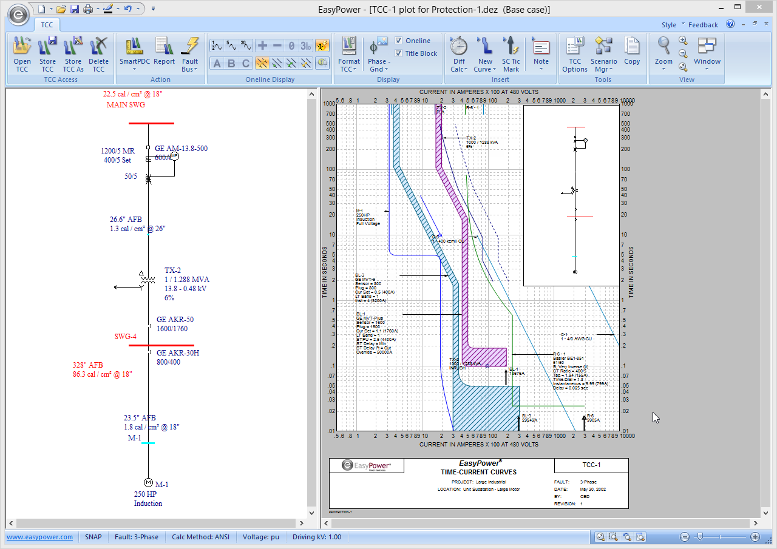Click the status bar zoom plus button
This screenshot has height=549, width=777.
[755, 537]
